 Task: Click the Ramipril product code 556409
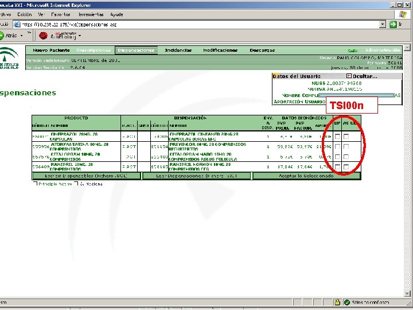(41, 167)
